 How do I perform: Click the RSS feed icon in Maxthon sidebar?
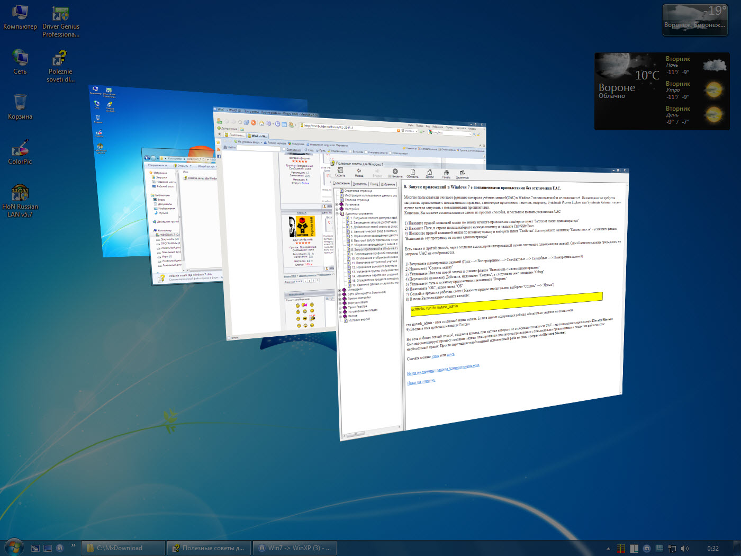pos(219,149)
